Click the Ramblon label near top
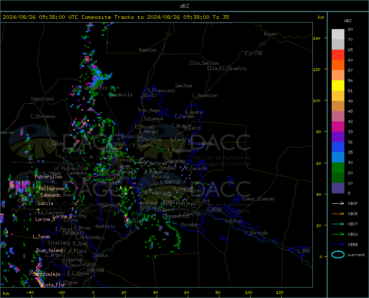The image size is (369, 298). [x=148, y=50]
